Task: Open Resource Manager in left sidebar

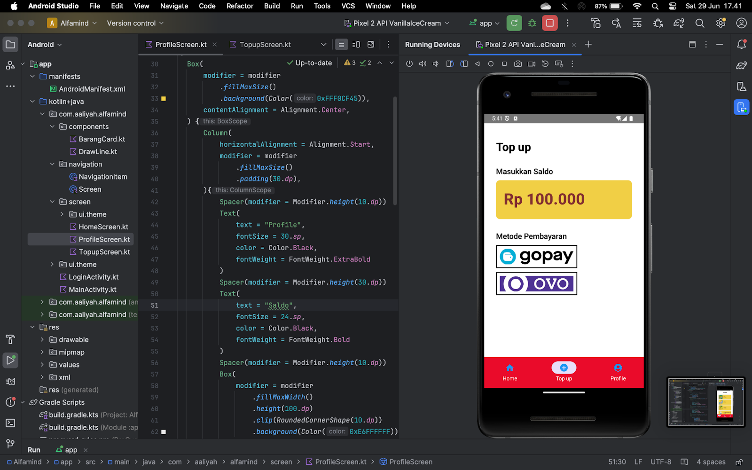Action: (10, 65)
